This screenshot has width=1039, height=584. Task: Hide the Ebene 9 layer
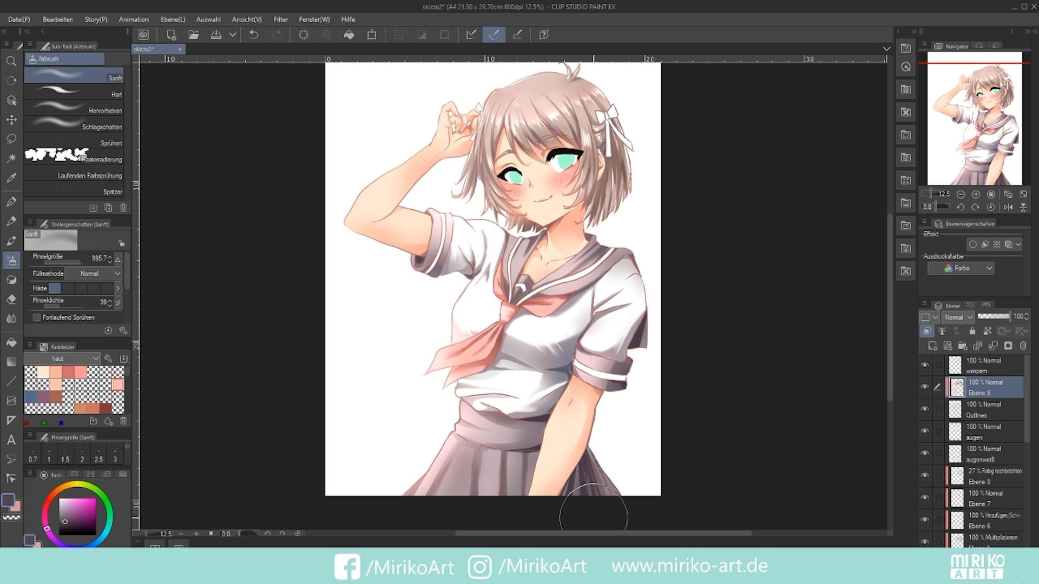[925, 387]
